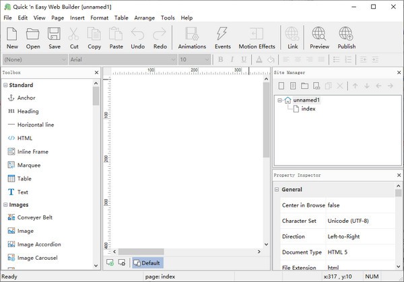The image size is (404, 282).
Task: Click the Preview globe icon
Action: 319,37
